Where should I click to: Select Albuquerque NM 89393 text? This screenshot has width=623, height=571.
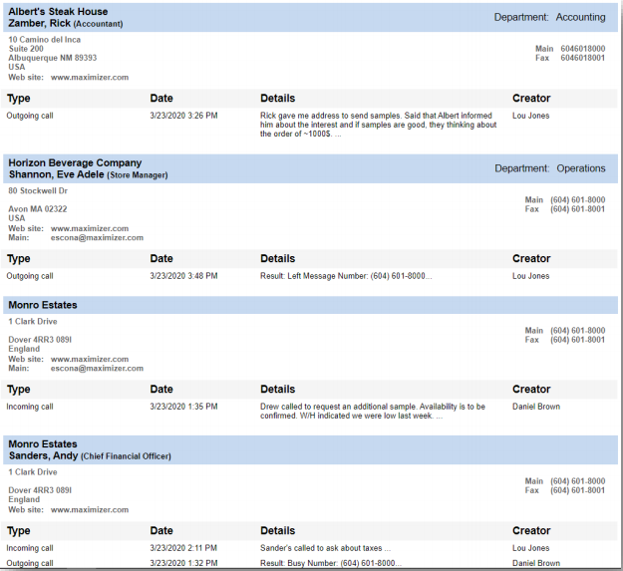pos(53,58)
